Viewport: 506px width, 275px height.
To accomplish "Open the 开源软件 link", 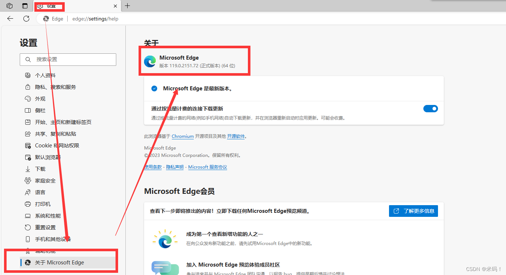I will pos(236,136).
